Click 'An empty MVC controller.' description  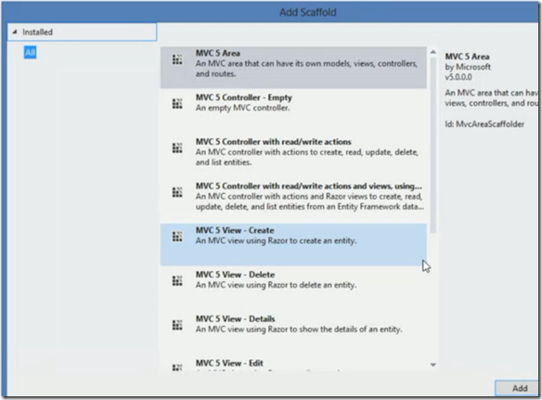pyautogui.click(x=242, y=108)
